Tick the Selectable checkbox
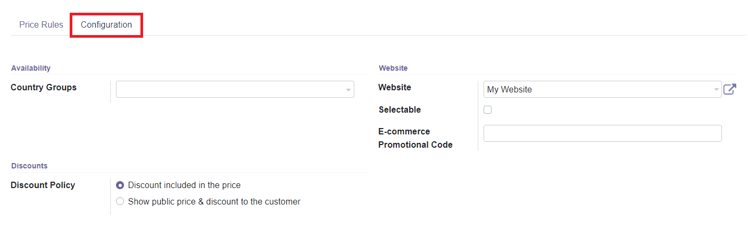Viewport: 748px width, 238px height. (487, 110)
